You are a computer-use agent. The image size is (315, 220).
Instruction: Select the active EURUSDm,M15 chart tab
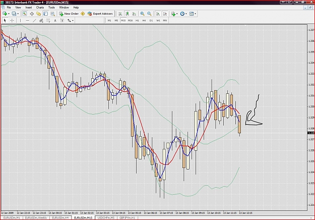point(83,218)
